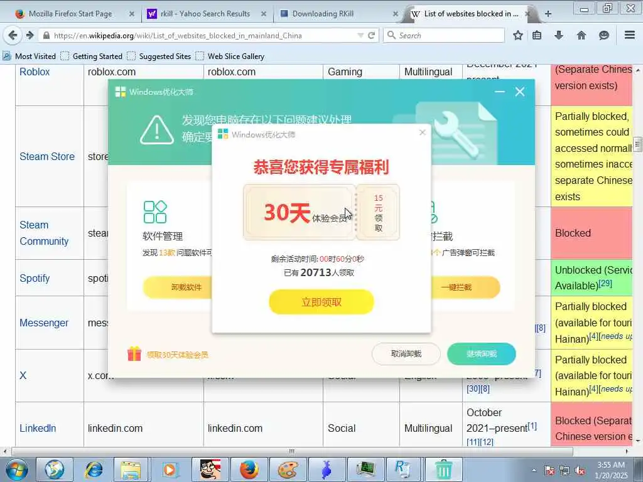The height and width of the screenshot is (482, 643).
Task: Close the inner Windows优化大师 promo popup
Action: 423,132
